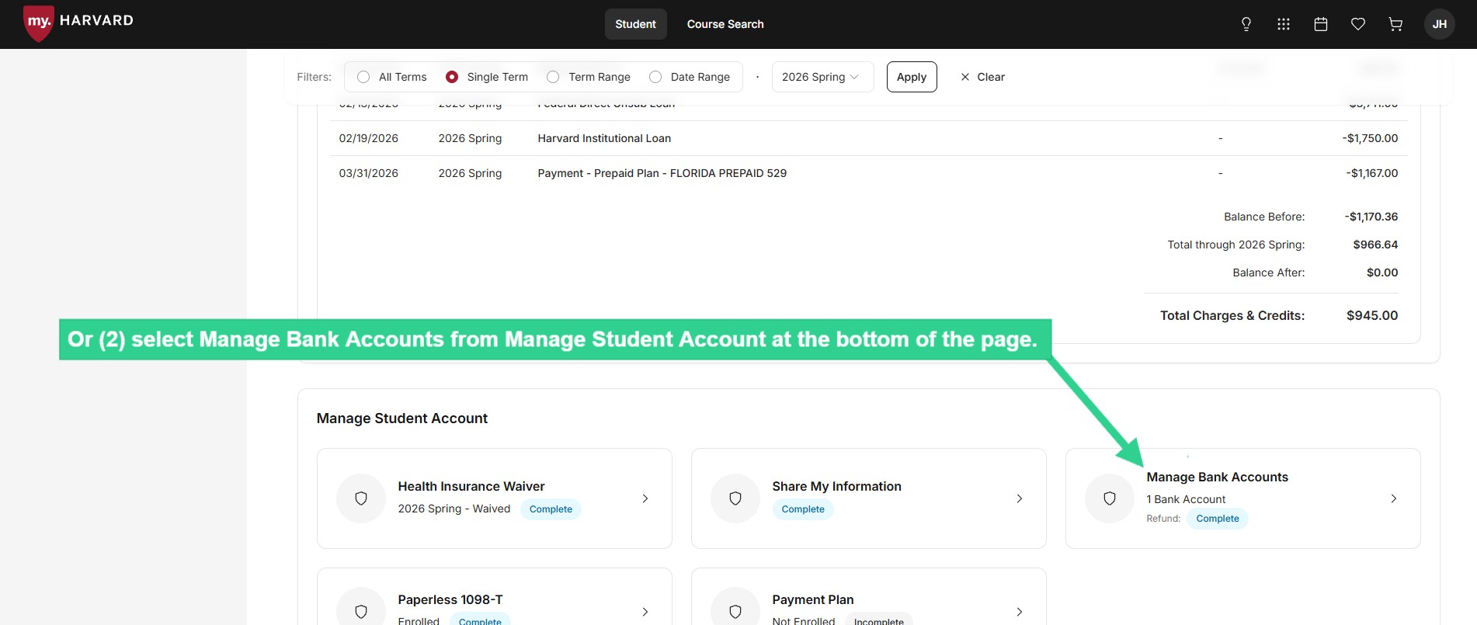This screenshot has width=1477, height=625.
Task: Click the Apply filter button
Action: [912, 77]
